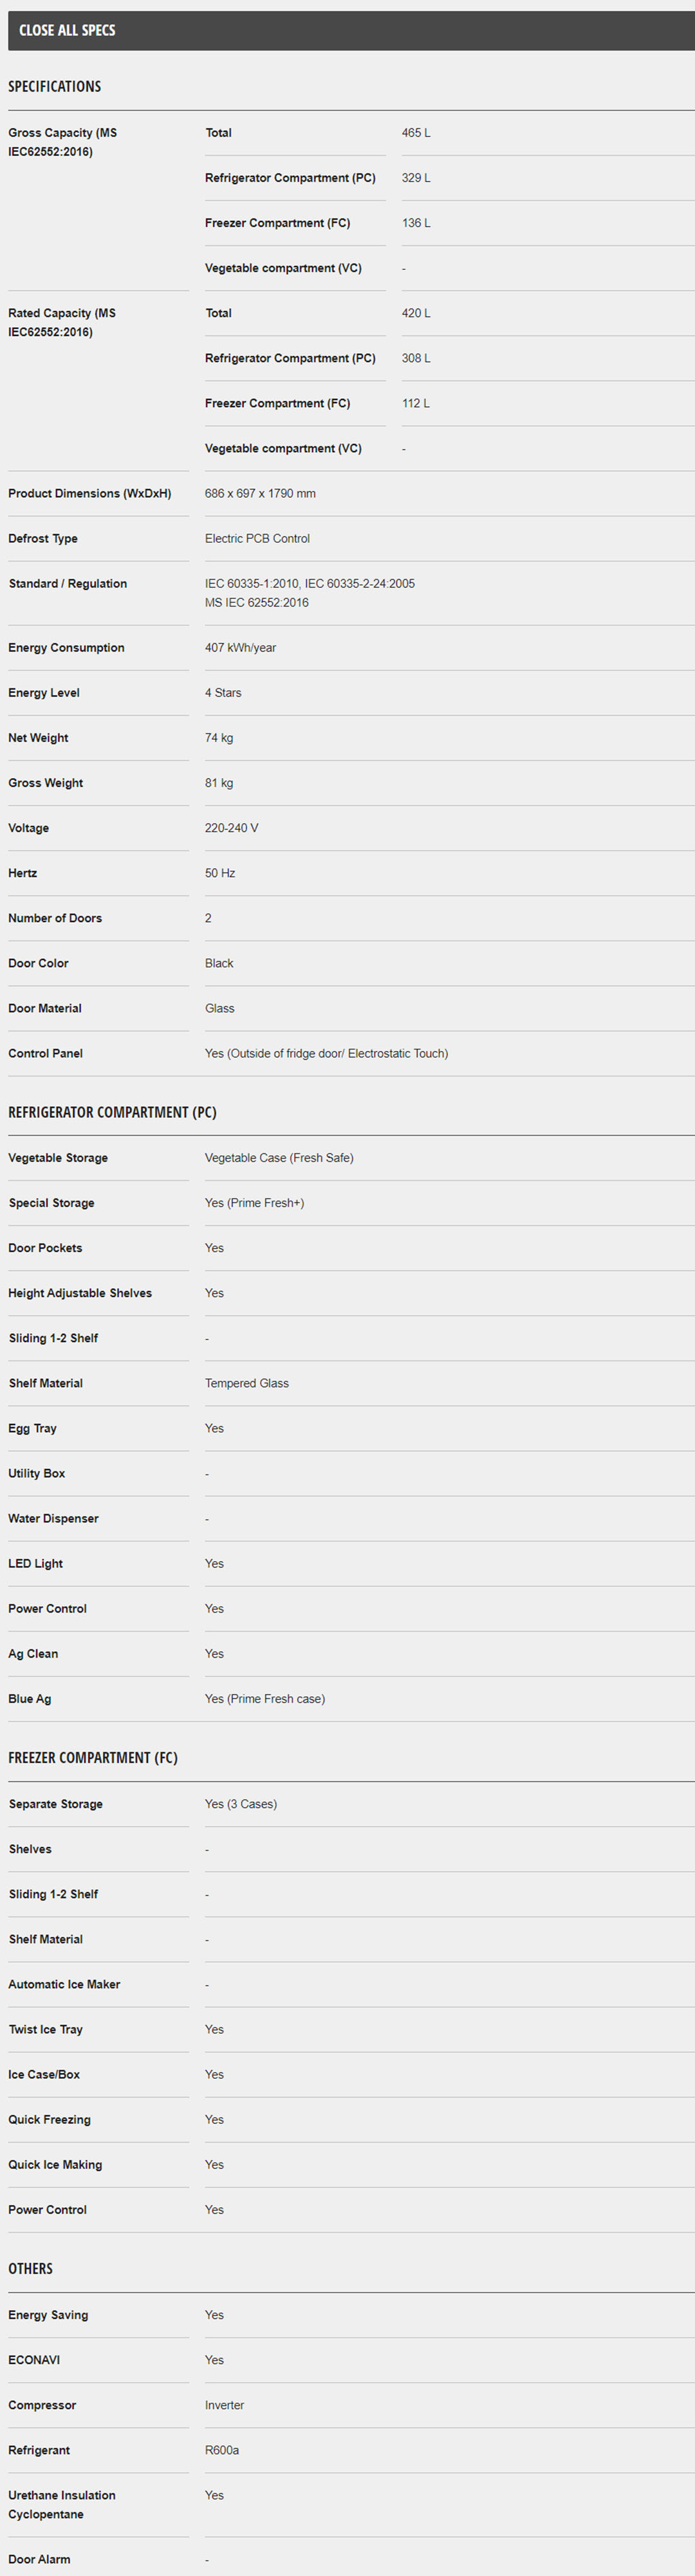Select the 407 kWh/year value
This screenshot has height=2576, width=695.
239,648
